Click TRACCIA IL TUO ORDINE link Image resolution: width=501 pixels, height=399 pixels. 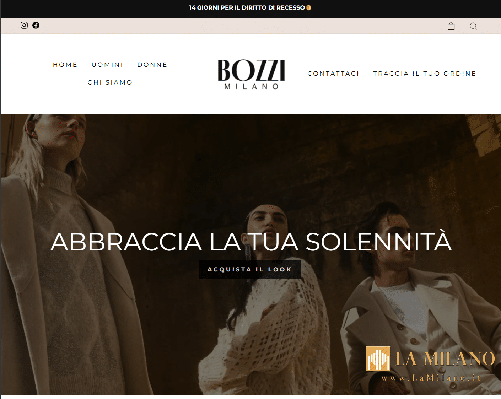point(425,74)
